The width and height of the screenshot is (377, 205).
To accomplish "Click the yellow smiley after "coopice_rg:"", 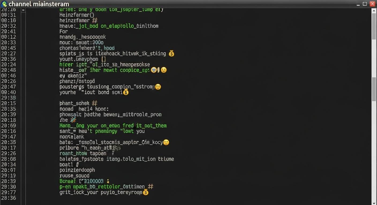I will [x=164, y=70].
